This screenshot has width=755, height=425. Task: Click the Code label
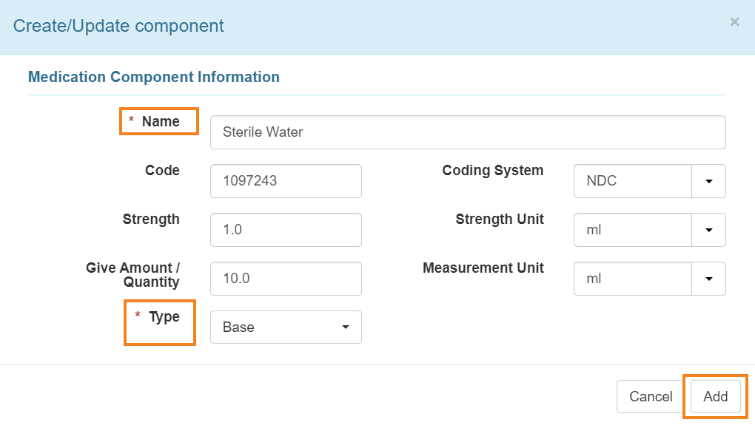[x=162, y=170]
